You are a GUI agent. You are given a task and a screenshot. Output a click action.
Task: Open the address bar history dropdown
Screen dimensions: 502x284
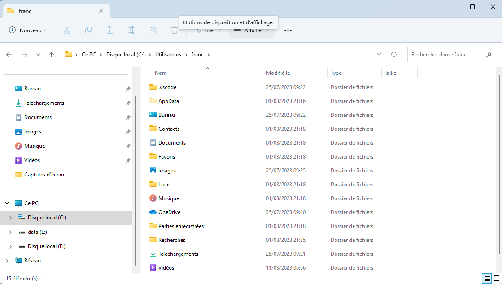click(x=380, y=55)
